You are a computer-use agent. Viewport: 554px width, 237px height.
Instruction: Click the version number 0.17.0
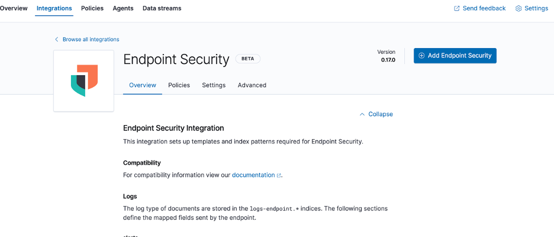tap(388, 60)
